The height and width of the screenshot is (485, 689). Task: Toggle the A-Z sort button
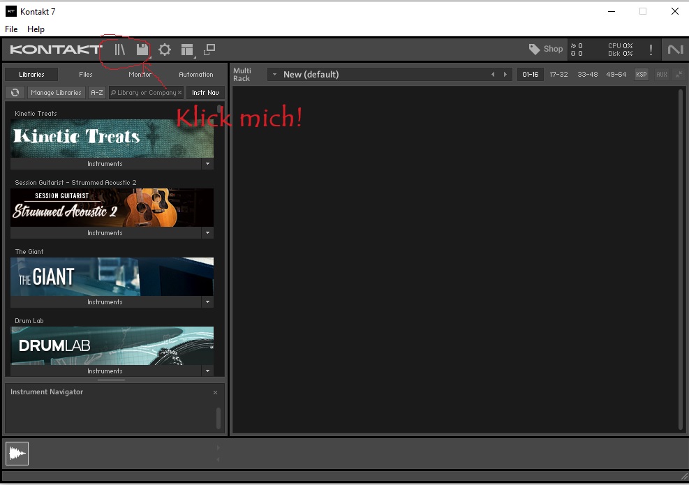tap(97, 92)
